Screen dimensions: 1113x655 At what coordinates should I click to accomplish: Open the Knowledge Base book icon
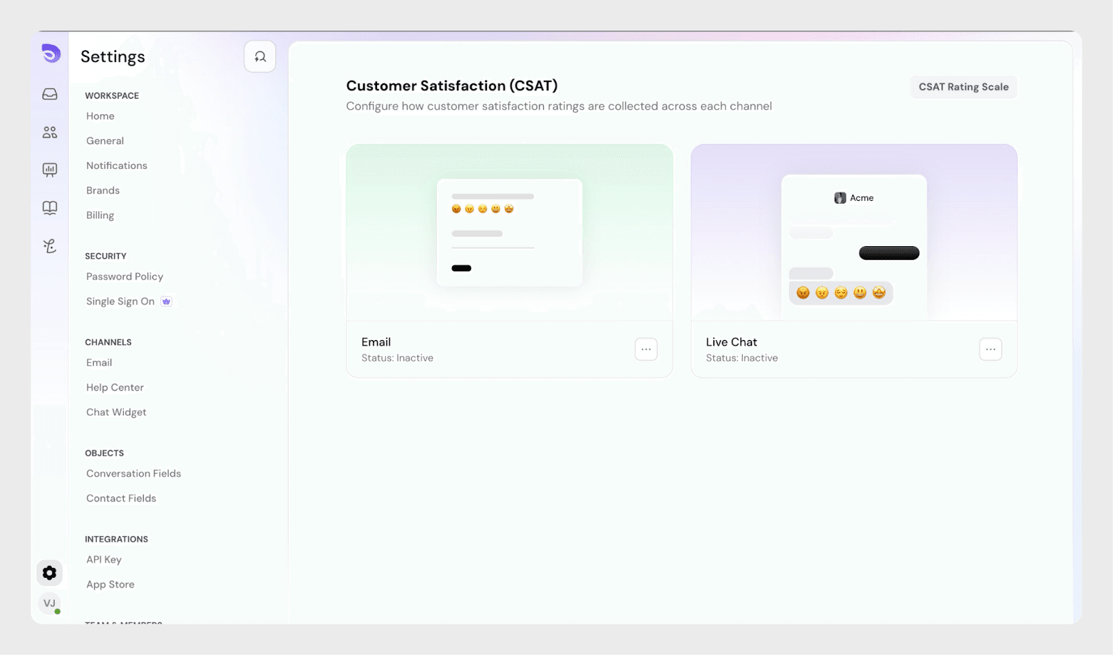tap(50, 208)
